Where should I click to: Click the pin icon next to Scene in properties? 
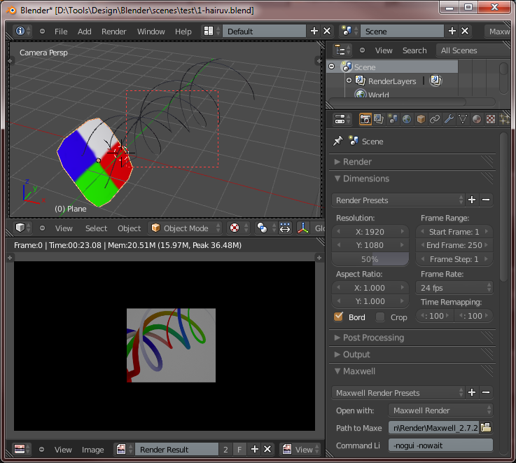[338, 141]
